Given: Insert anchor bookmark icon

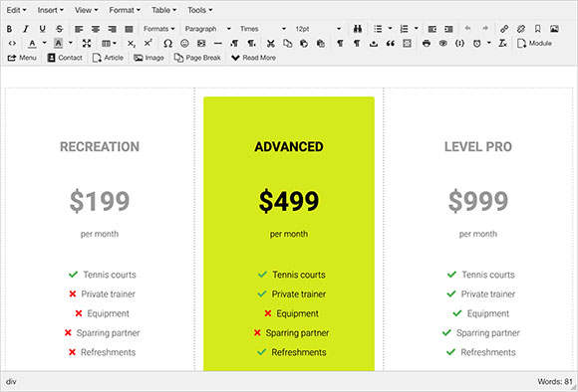Looking at the screenshot, I should point(537,29).
